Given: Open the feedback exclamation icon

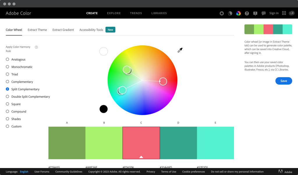Looking at the screenshot, I should click(255, 13).
